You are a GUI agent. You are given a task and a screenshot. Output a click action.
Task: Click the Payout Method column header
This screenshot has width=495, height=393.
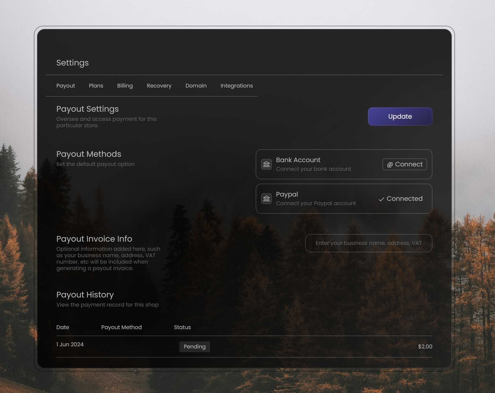pos(121,327)
